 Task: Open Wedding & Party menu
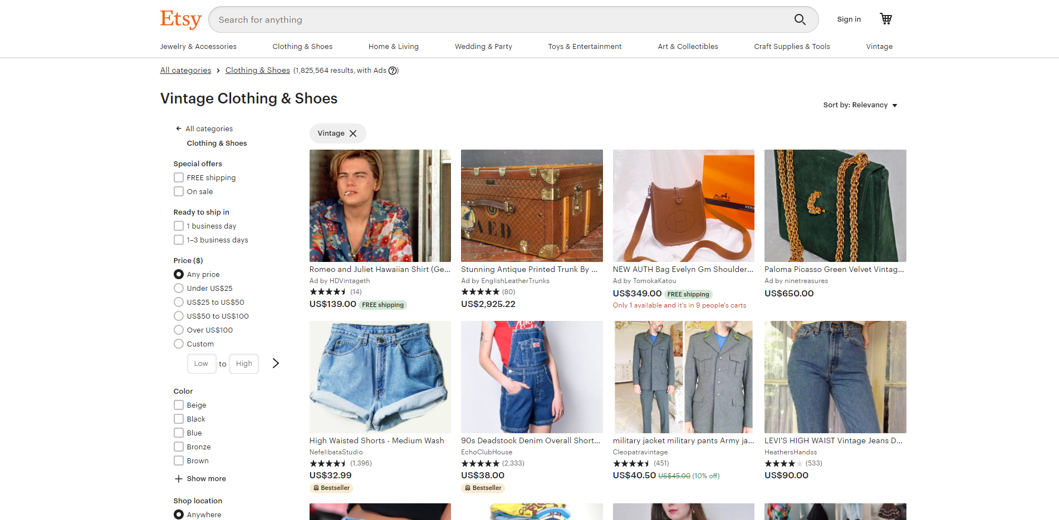[483, 47]
